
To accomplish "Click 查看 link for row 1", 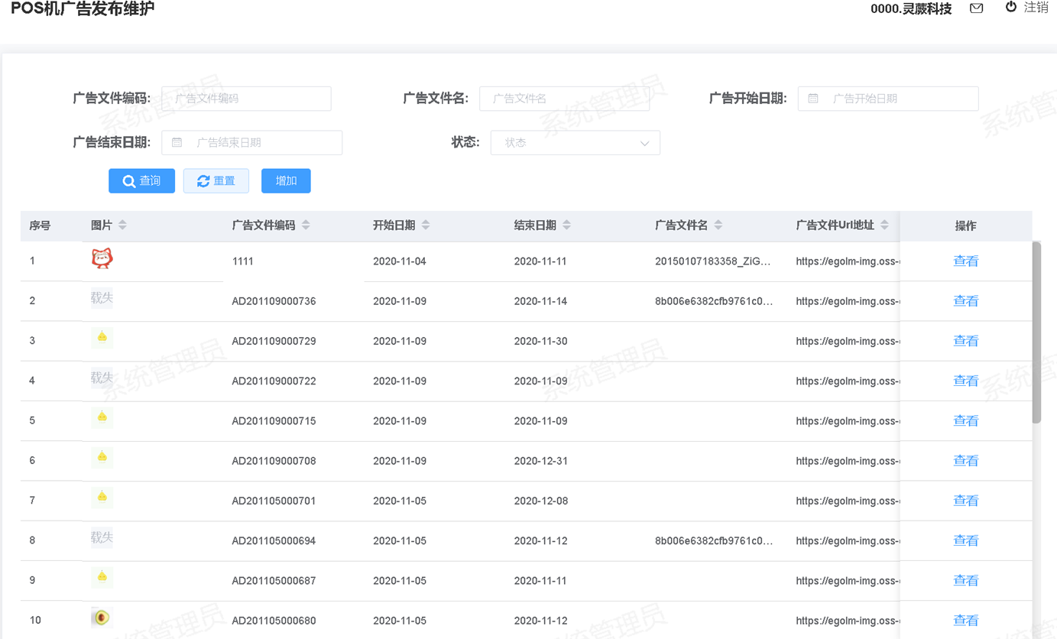I will click(965, 261).
